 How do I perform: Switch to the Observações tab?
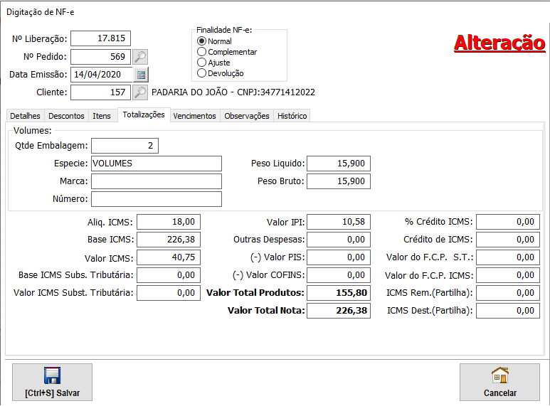tap(247, 116)
